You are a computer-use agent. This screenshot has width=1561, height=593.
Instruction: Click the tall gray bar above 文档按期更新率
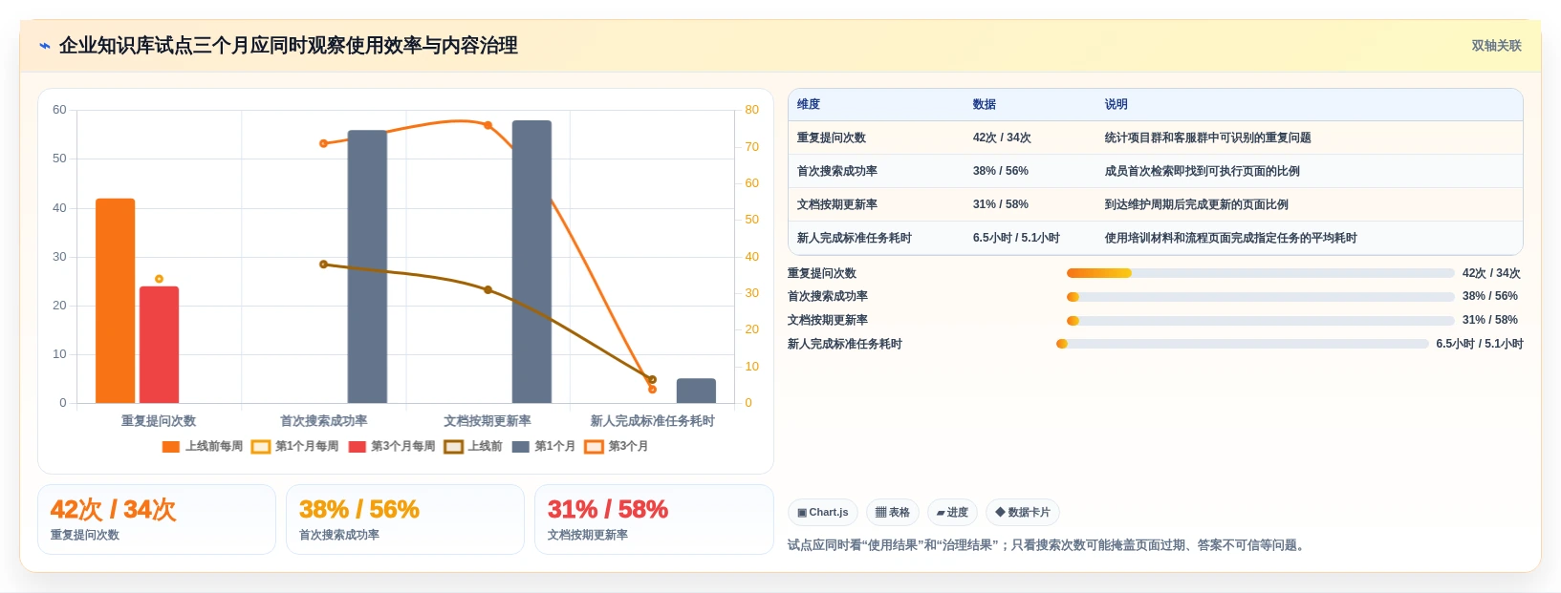(531, 262)
